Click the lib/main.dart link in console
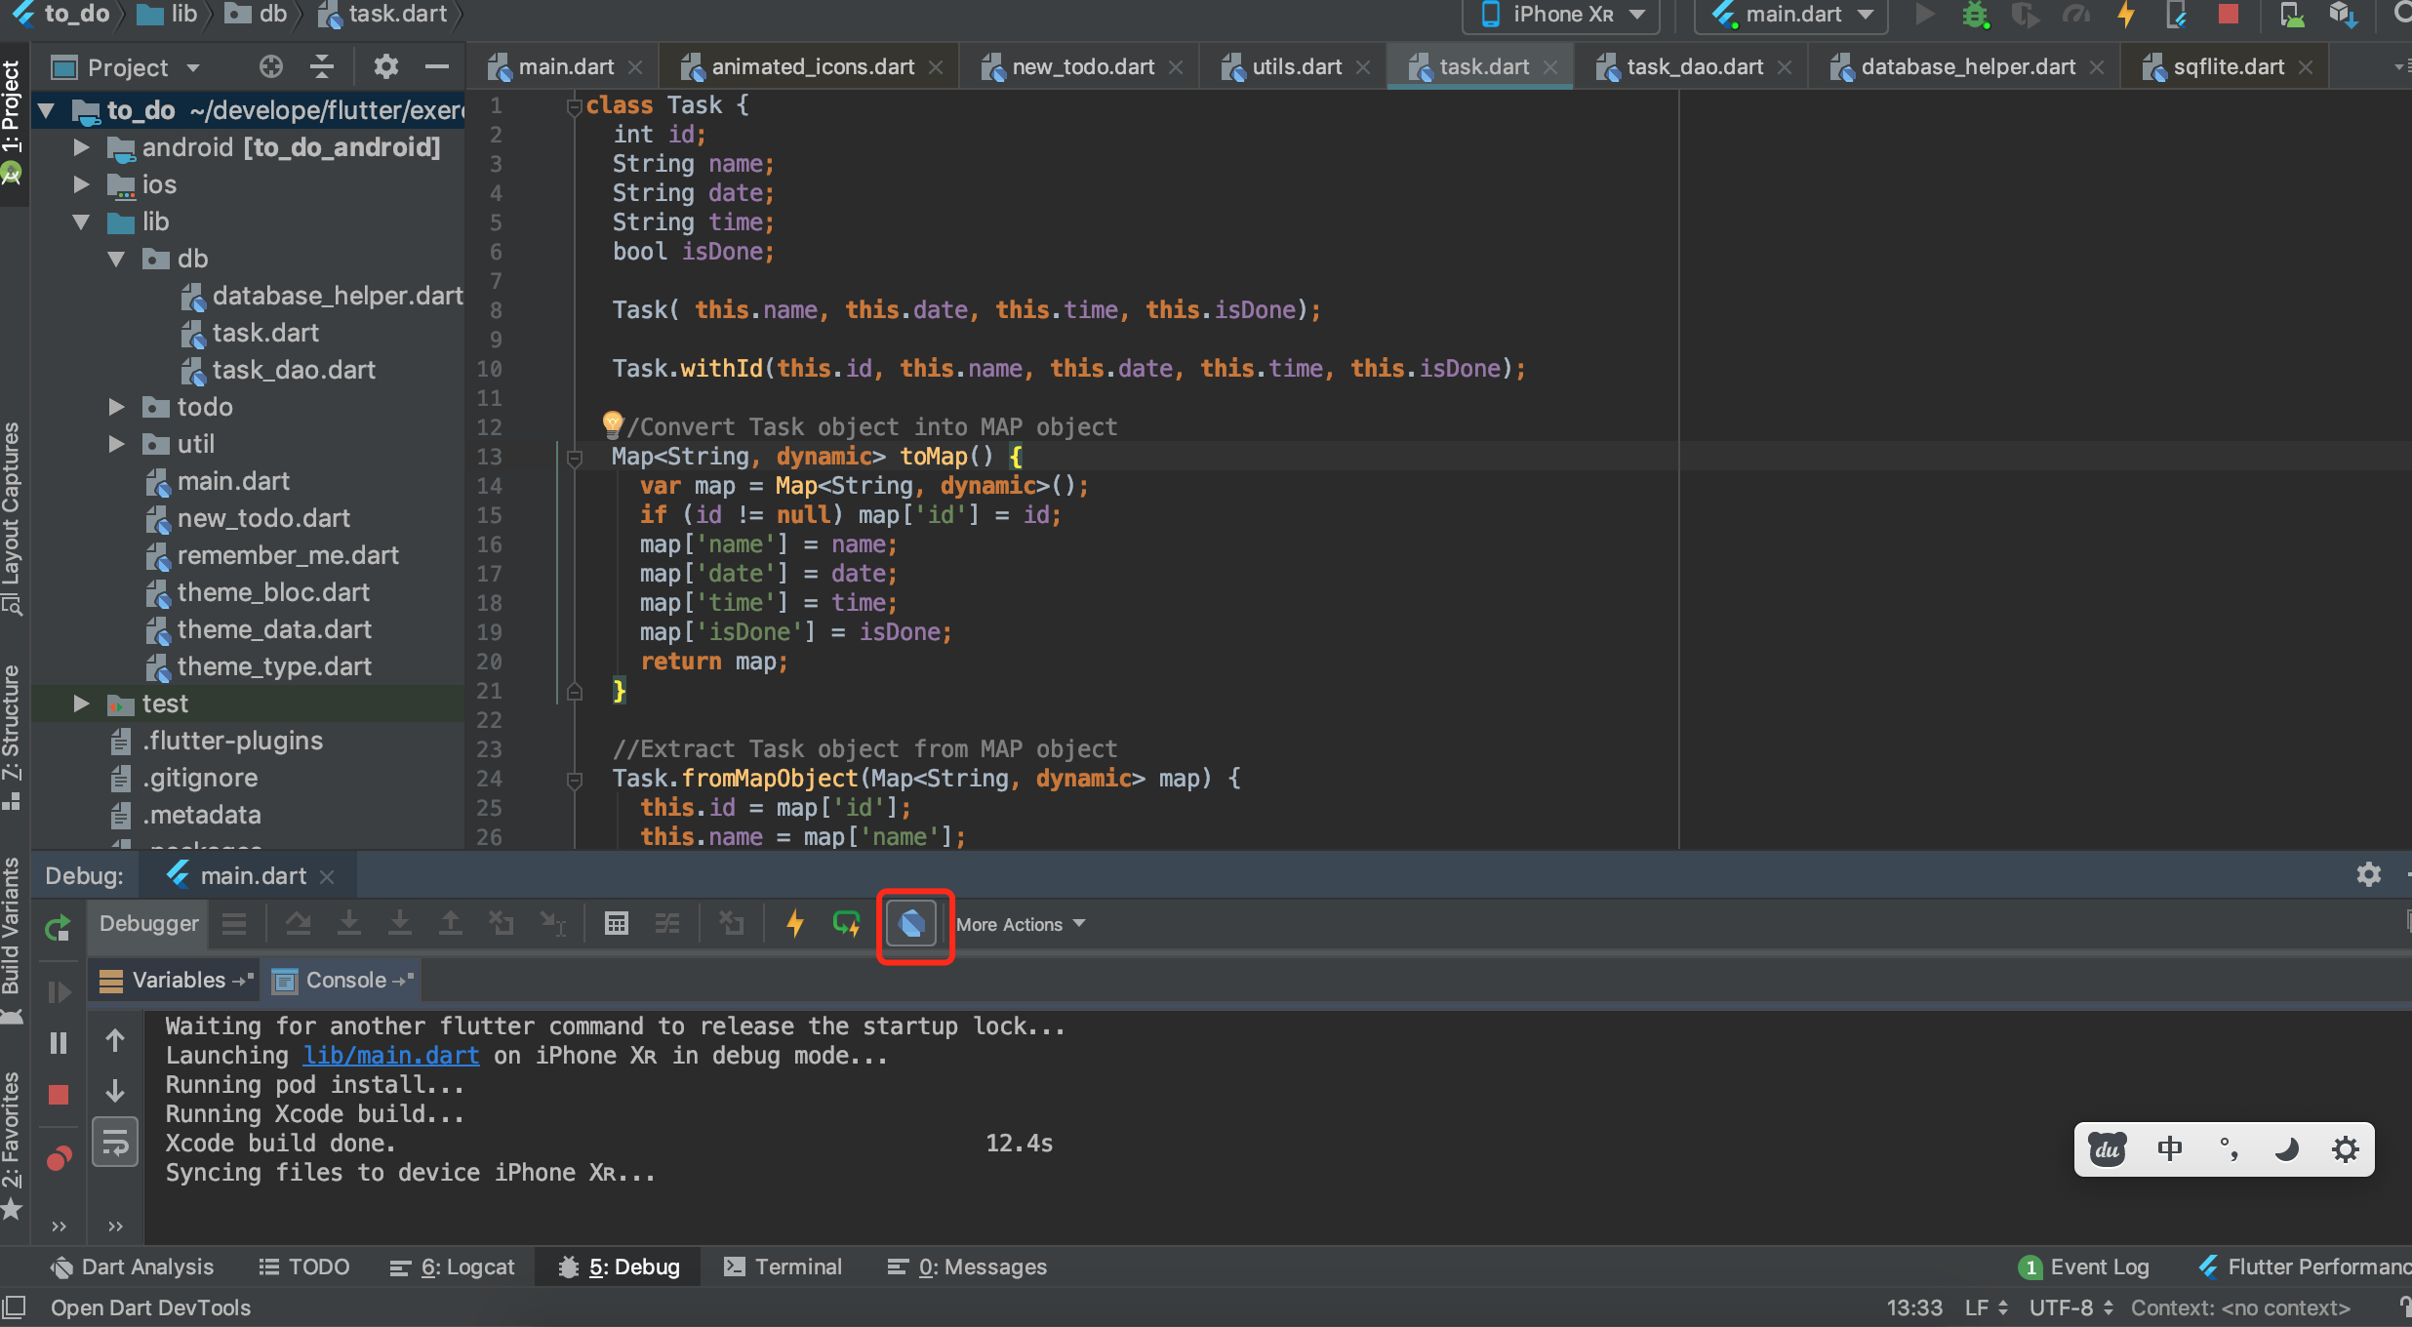 pos(389,1055)
